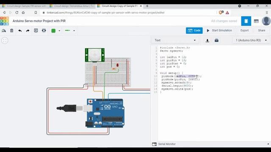This screenshot has height=152, width=271.
Task: Expand Serial Monitor with the arrow
Action: (x=268, y=144)
